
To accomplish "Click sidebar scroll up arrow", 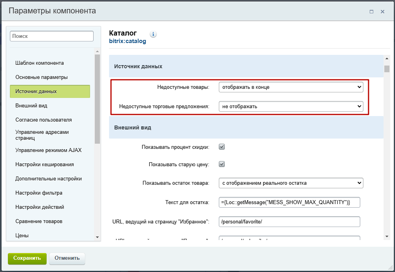I will pos(97,51).
